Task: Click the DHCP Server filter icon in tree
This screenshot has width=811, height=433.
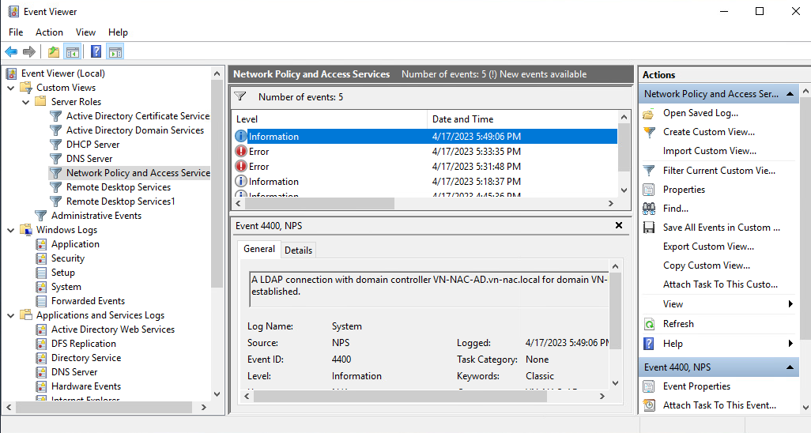Action: 55,145
